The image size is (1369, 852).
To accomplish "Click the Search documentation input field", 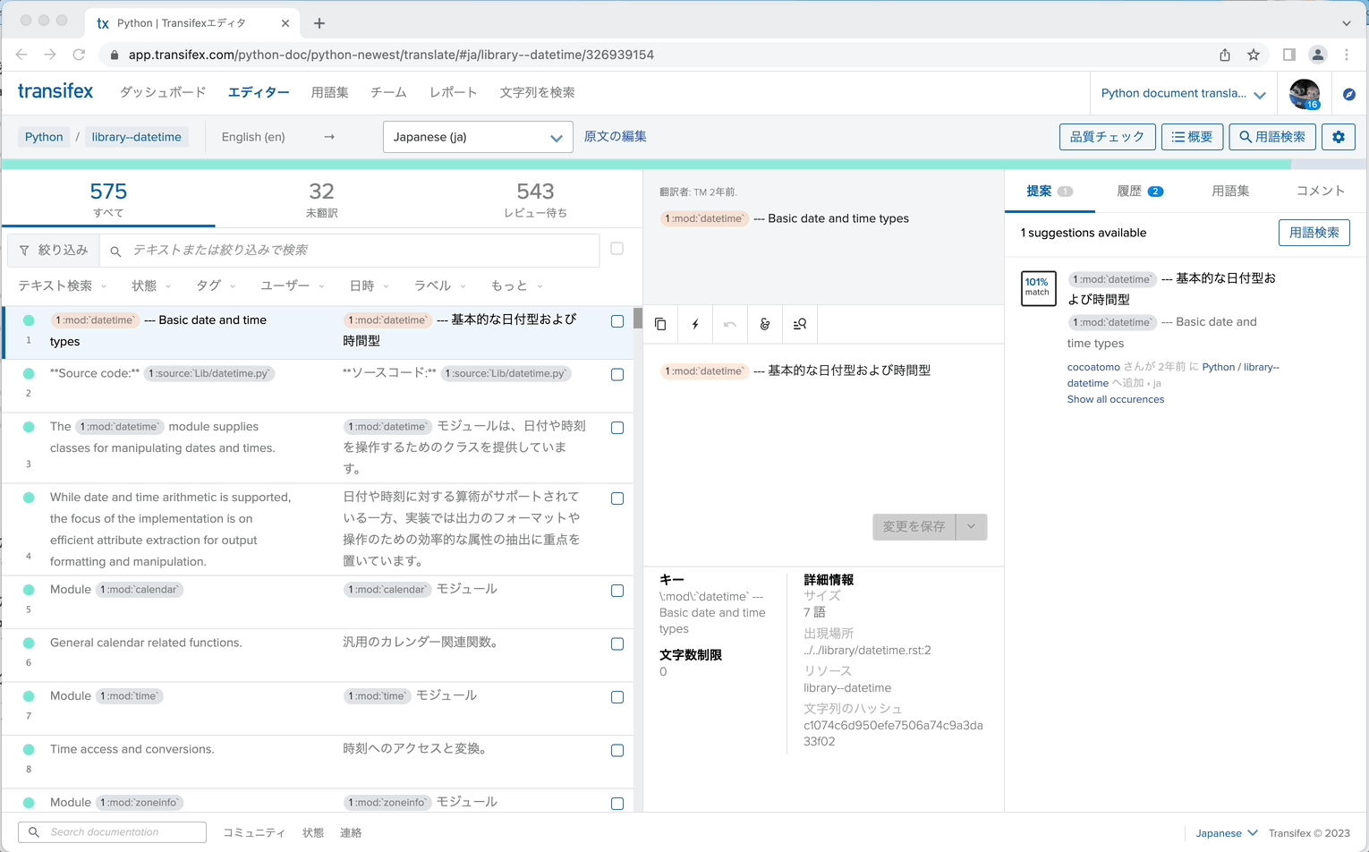I will click(x=113, y=832).
